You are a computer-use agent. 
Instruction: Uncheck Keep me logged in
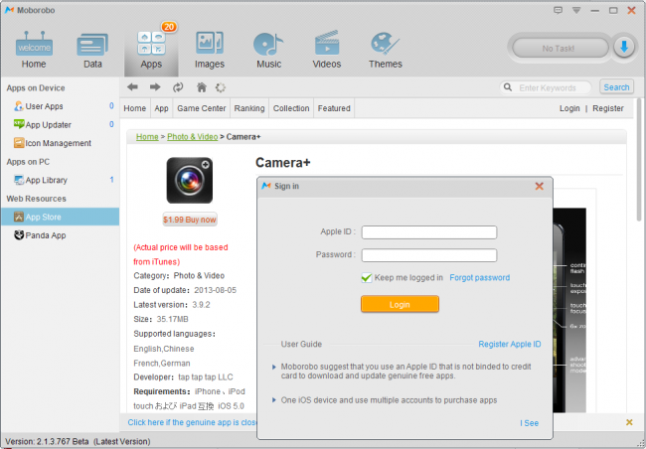(367, 277)
